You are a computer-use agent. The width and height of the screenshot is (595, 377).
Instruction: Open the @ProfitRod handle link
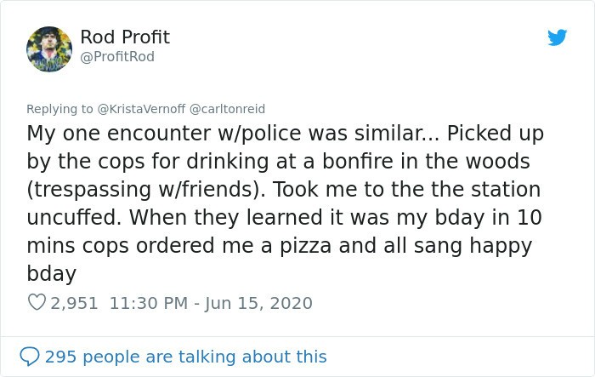pyautogui.click(x=117, y=57)
